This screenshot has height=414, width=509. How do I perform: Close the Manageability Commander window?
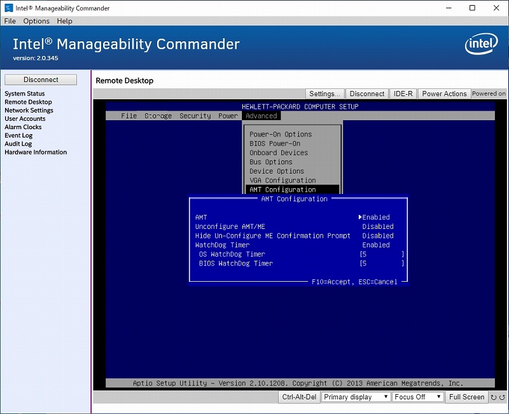[496, 8]
